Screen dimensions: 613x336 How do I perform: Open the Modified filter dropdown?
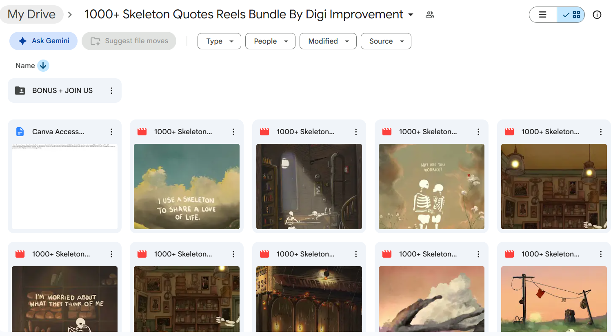[328, 41]
